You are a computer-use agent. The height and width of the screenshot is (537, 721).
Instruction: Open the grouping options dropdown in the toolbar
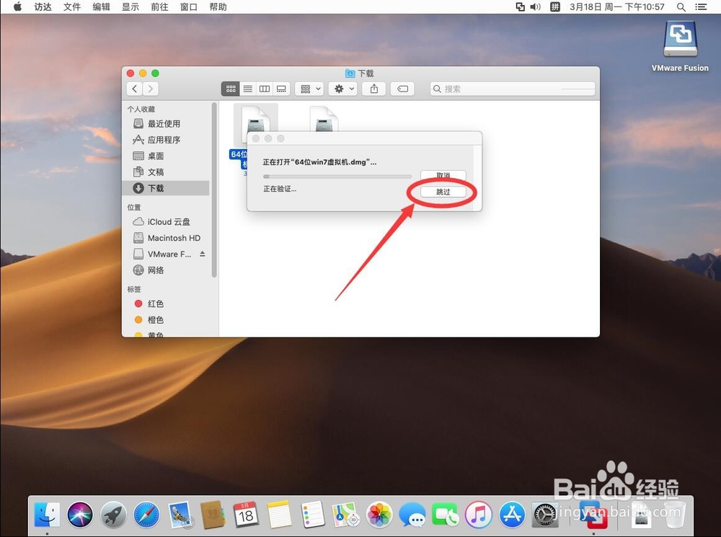click(309, 88)
